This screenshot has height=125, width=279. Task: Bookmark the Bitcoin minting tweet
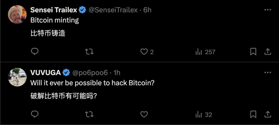pyautogui.click(x=253, y=52)
